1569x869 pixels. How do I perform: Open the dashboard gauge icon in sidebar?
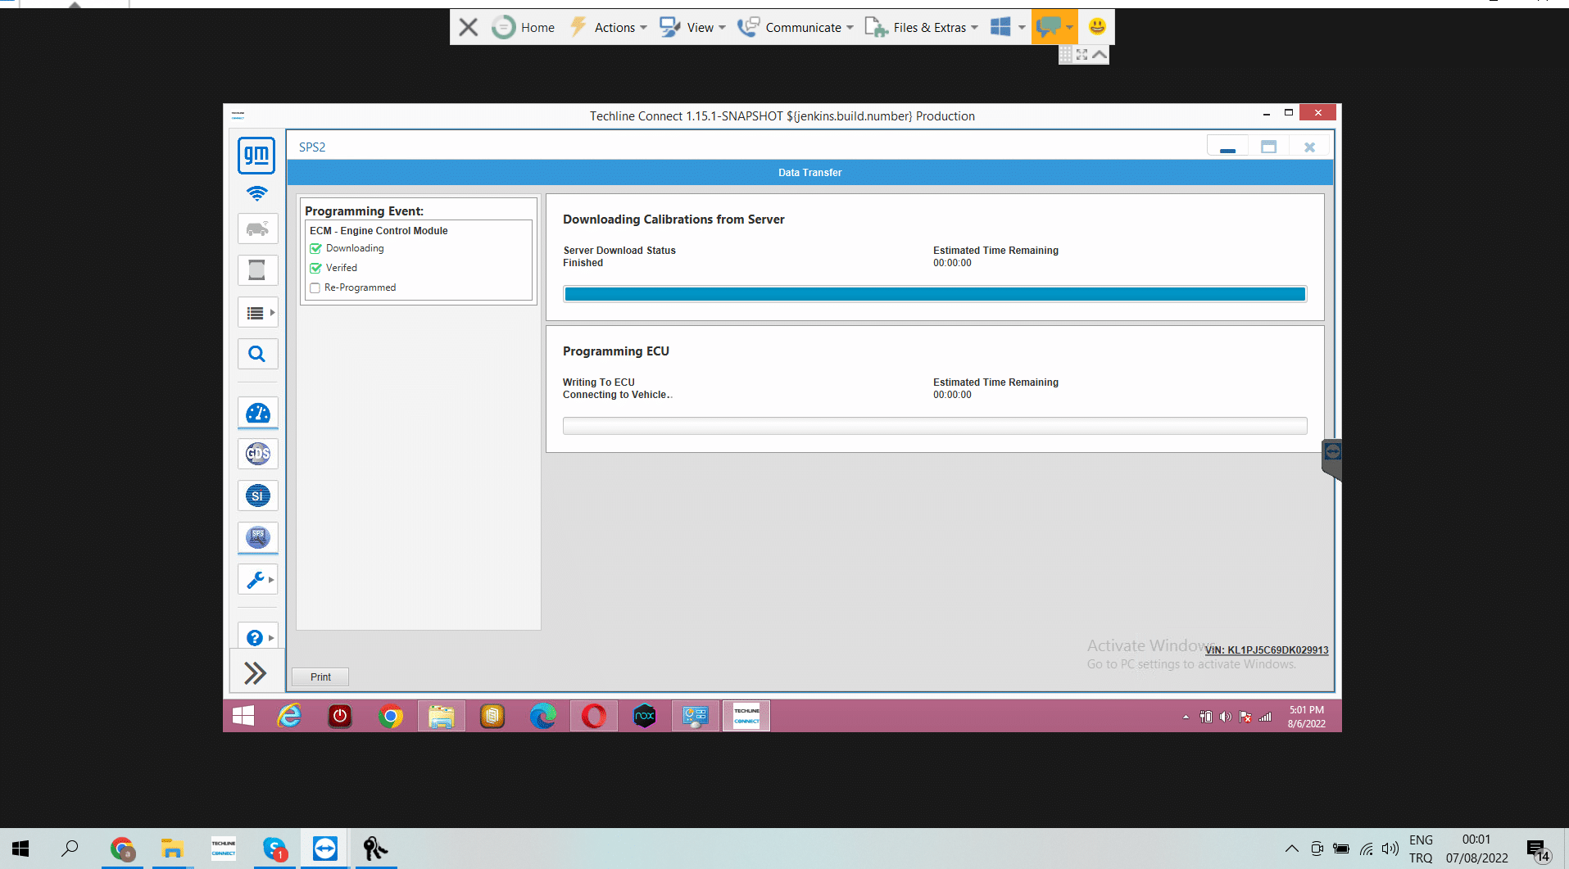pos(257,413)
